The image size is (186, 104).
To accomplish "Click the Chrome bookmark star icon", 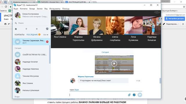I will coord(184,7).
